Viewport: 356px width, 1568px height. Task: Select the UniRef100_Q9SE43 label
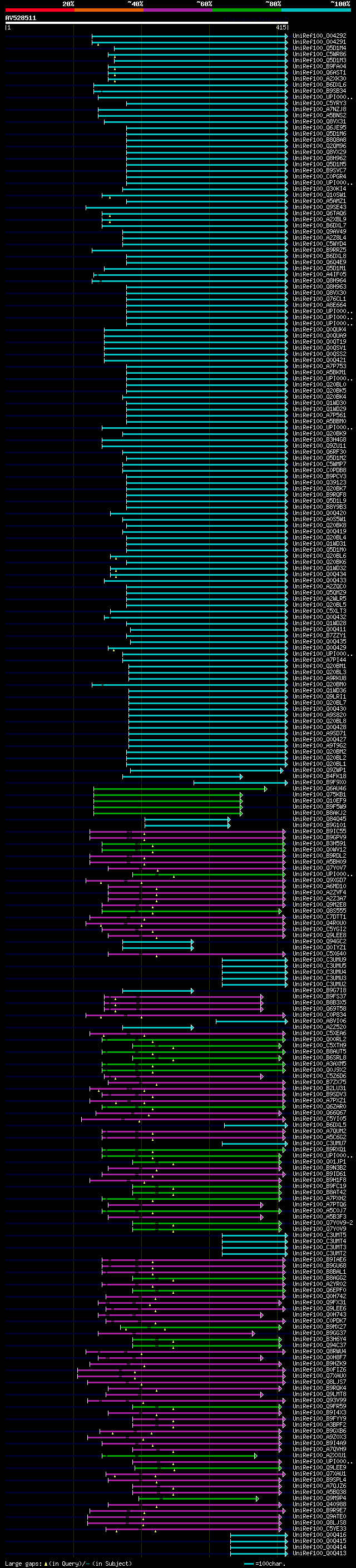pyautogui.click(x=319, y=207)
